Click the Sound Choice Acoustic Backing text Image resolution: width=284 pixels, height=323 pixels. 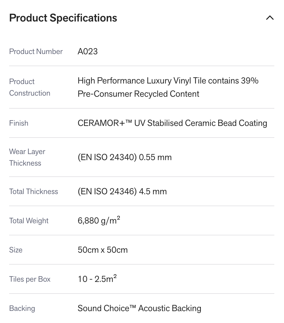pyautogui.click(x=139, y=308)
